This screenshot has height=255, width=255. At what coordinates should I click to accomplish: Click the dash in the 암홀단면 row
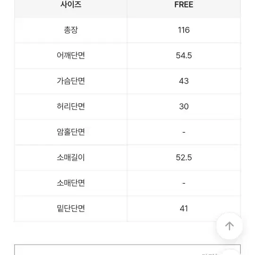coord(184,132)
